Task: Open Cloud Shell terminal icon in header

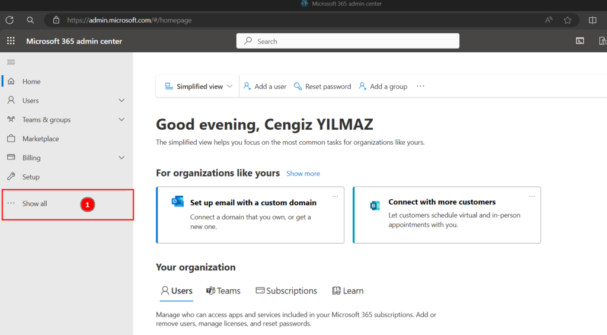Action: click(580, 41)
